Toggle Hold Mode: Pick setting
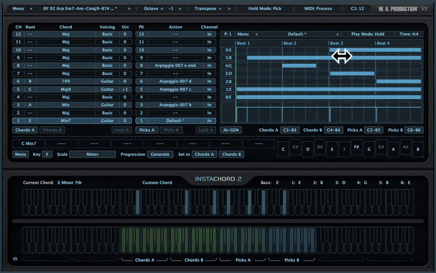 [x=264, y=9]
